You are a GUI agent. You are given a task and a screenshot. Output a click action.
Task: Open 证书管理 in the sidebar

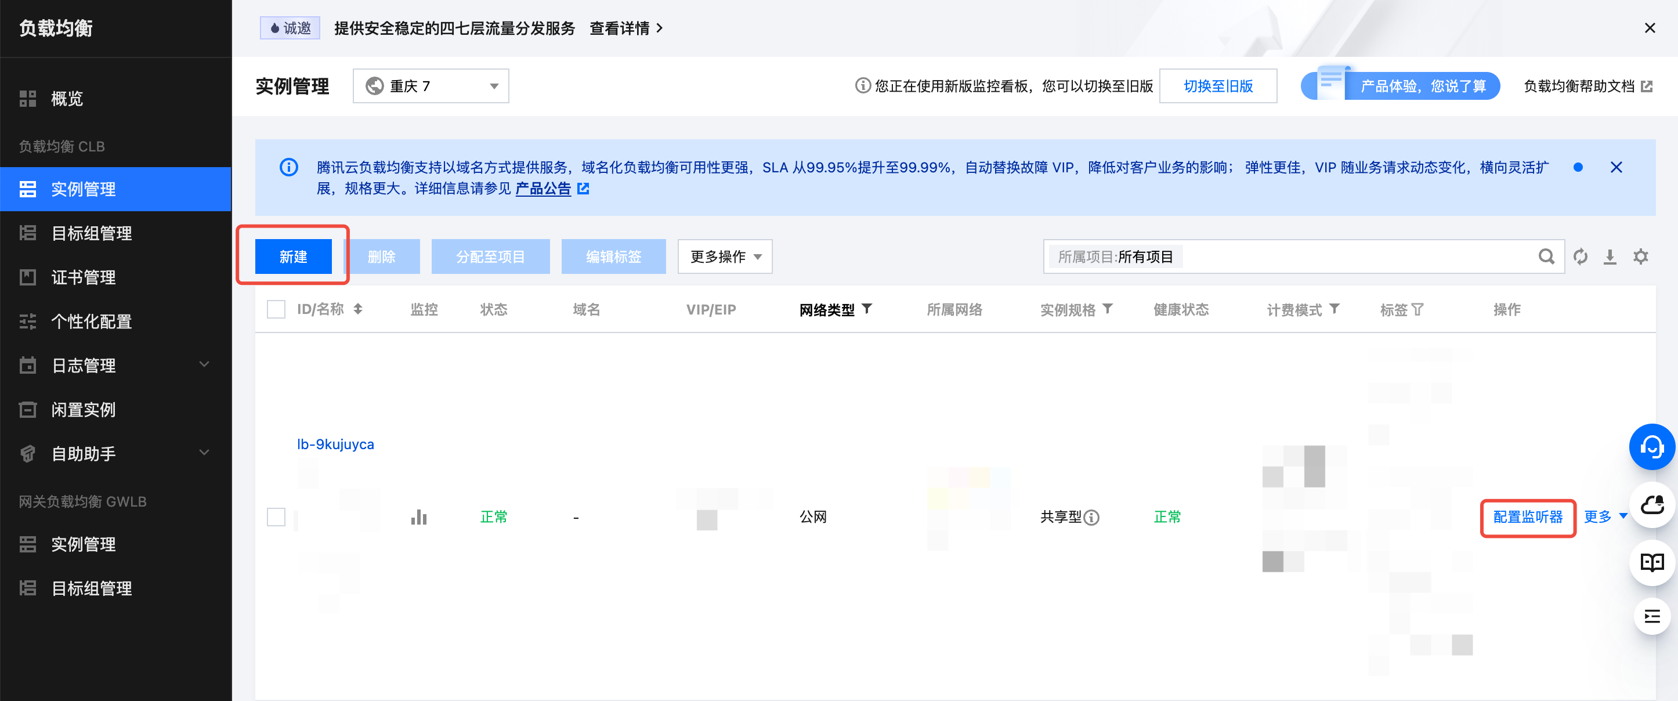click(x=84, y=277)
